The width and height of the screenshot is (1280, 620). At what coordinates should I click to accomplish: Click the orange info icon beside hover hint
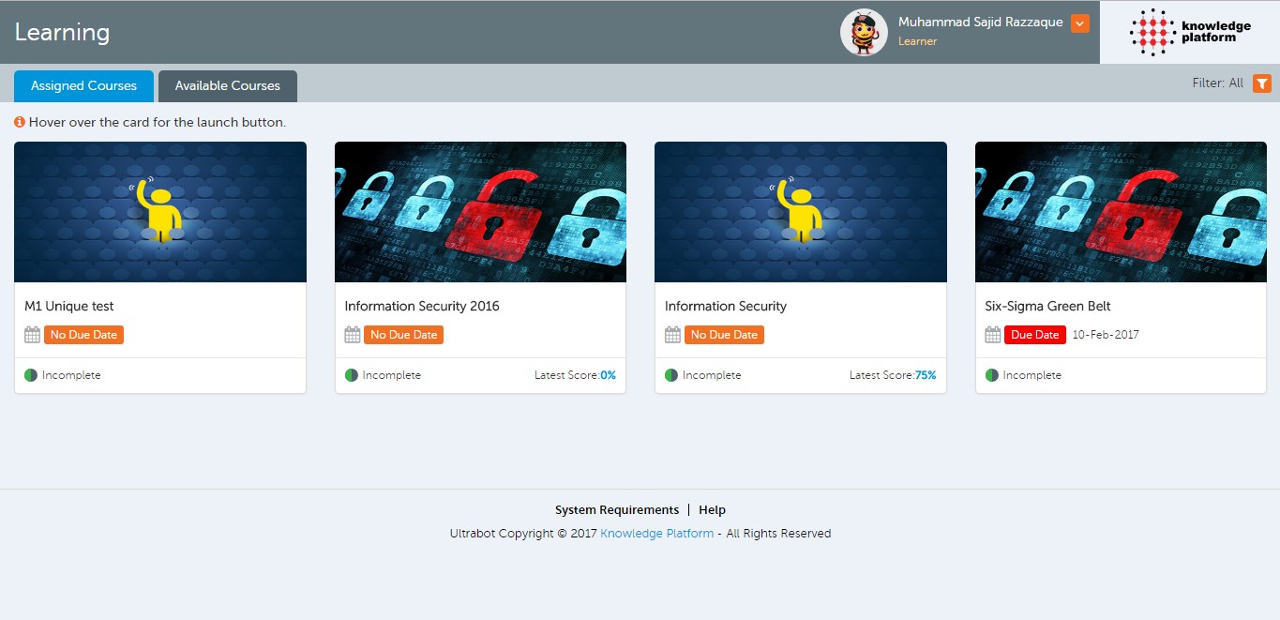point(20,122)
